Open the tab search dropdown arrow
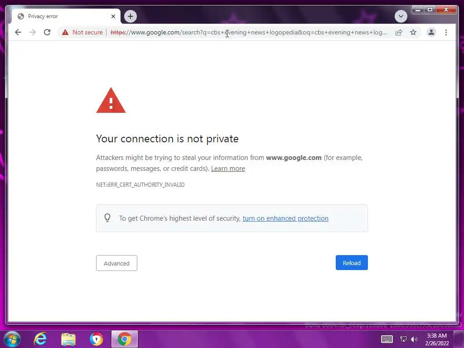This screenshot has height=348, width=464. (x=401, y=16)
